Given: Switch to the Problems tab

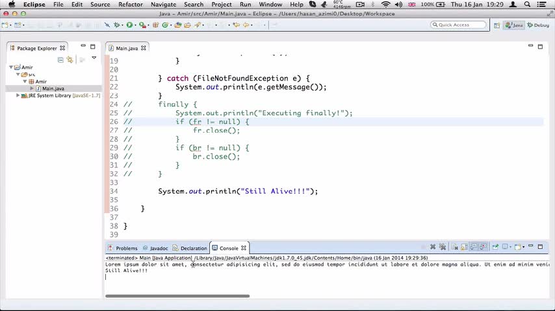Looking at the screenshot, I should [x=123, y=248].
